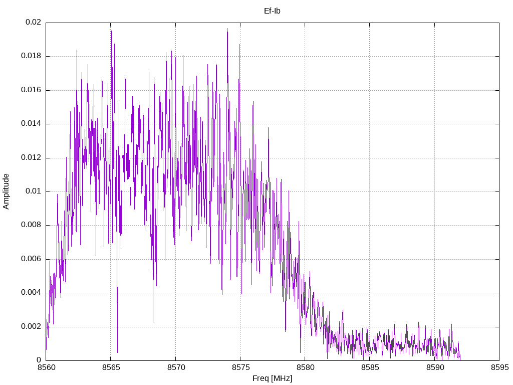The image size is (513, 385).
Task: Click x-axis tick label 8580
Action: 305,367
